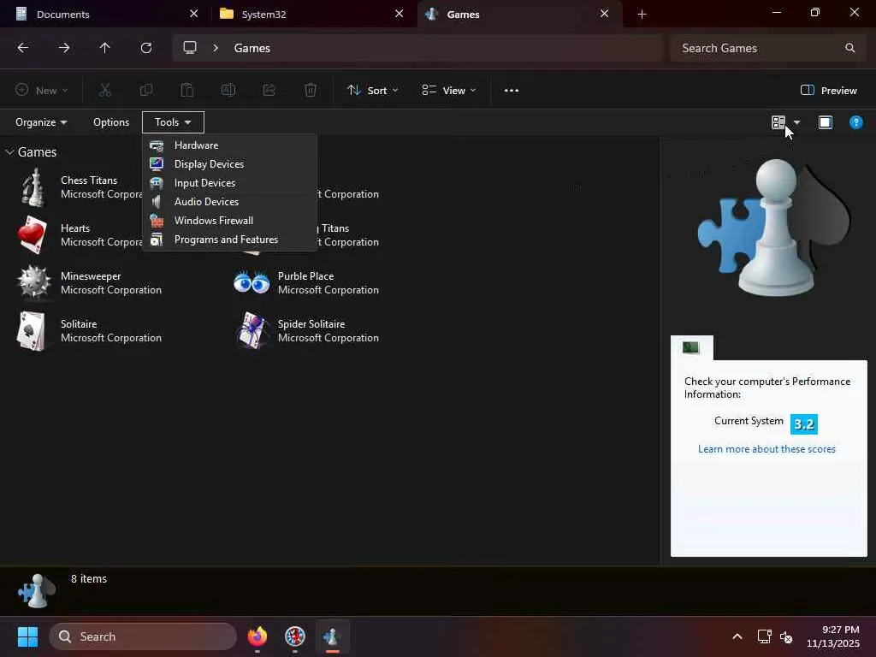
Task: Refresh the Games folder
Action: click(x=146, y=48)
